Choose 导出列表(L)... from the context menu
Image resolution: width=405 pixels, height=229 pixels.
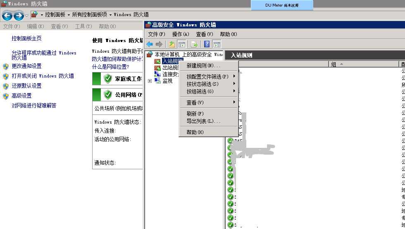click(208, 121)
